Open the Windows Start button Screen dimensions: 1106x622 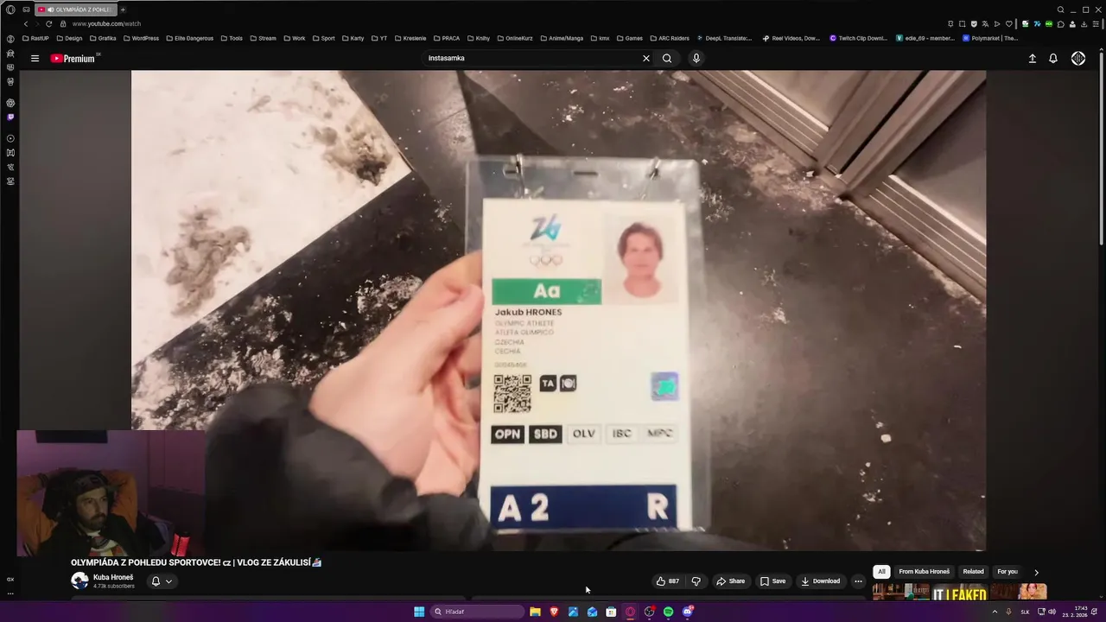pos(419,612)
